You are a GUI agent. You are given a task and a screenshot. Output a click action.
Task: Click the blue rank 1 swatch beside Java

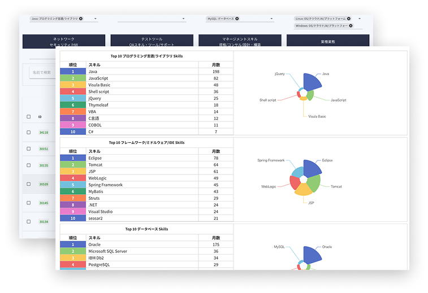(x=72, y=72)
